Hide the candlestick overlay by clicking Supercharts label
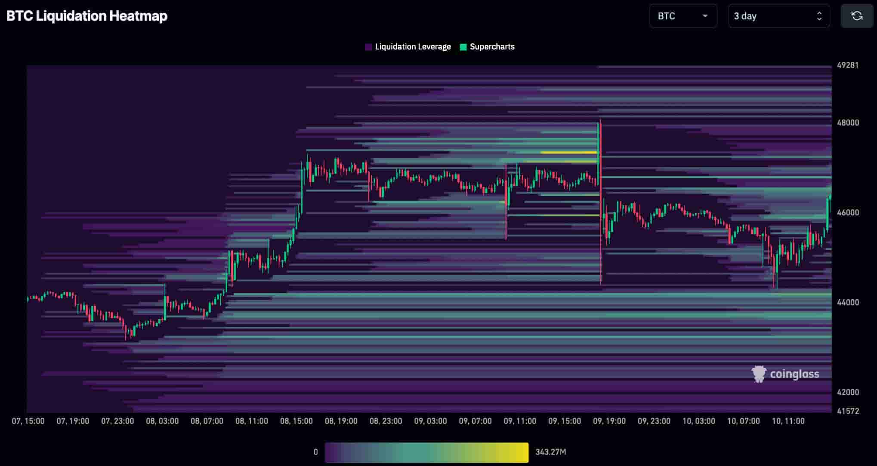Screen dimensions: 877x466 (x=492, y=46)
